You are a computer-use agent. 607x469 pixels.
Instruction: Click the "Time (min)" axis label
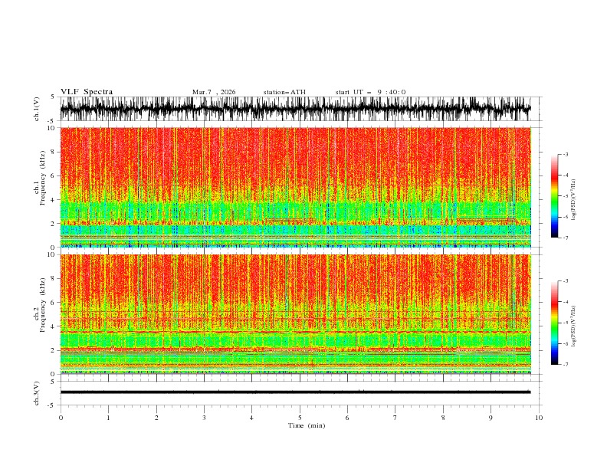click(x=307, y=425)
